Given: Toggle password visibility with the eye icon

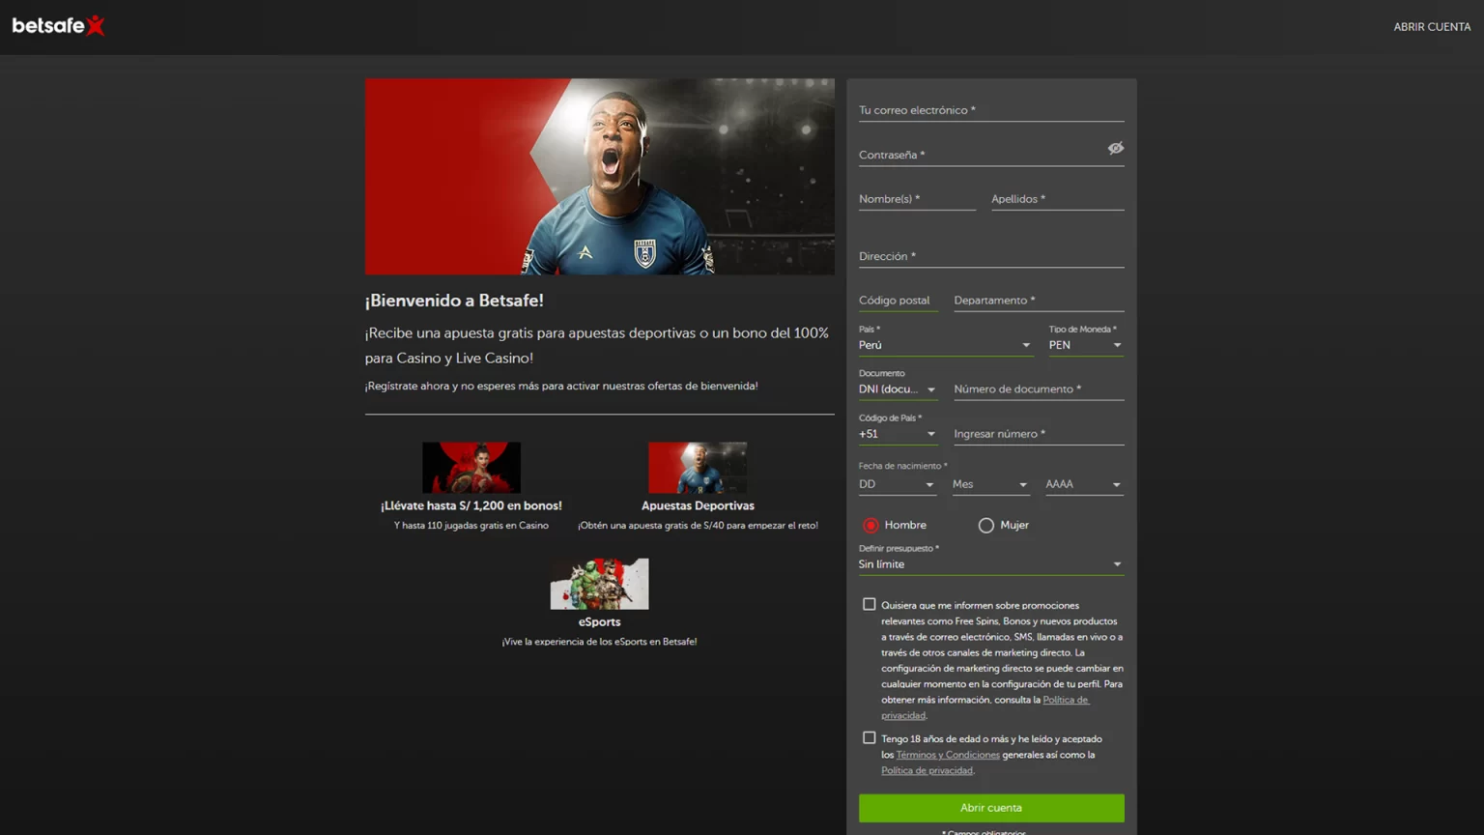Looking at the screenshot, I should 1116,148.
